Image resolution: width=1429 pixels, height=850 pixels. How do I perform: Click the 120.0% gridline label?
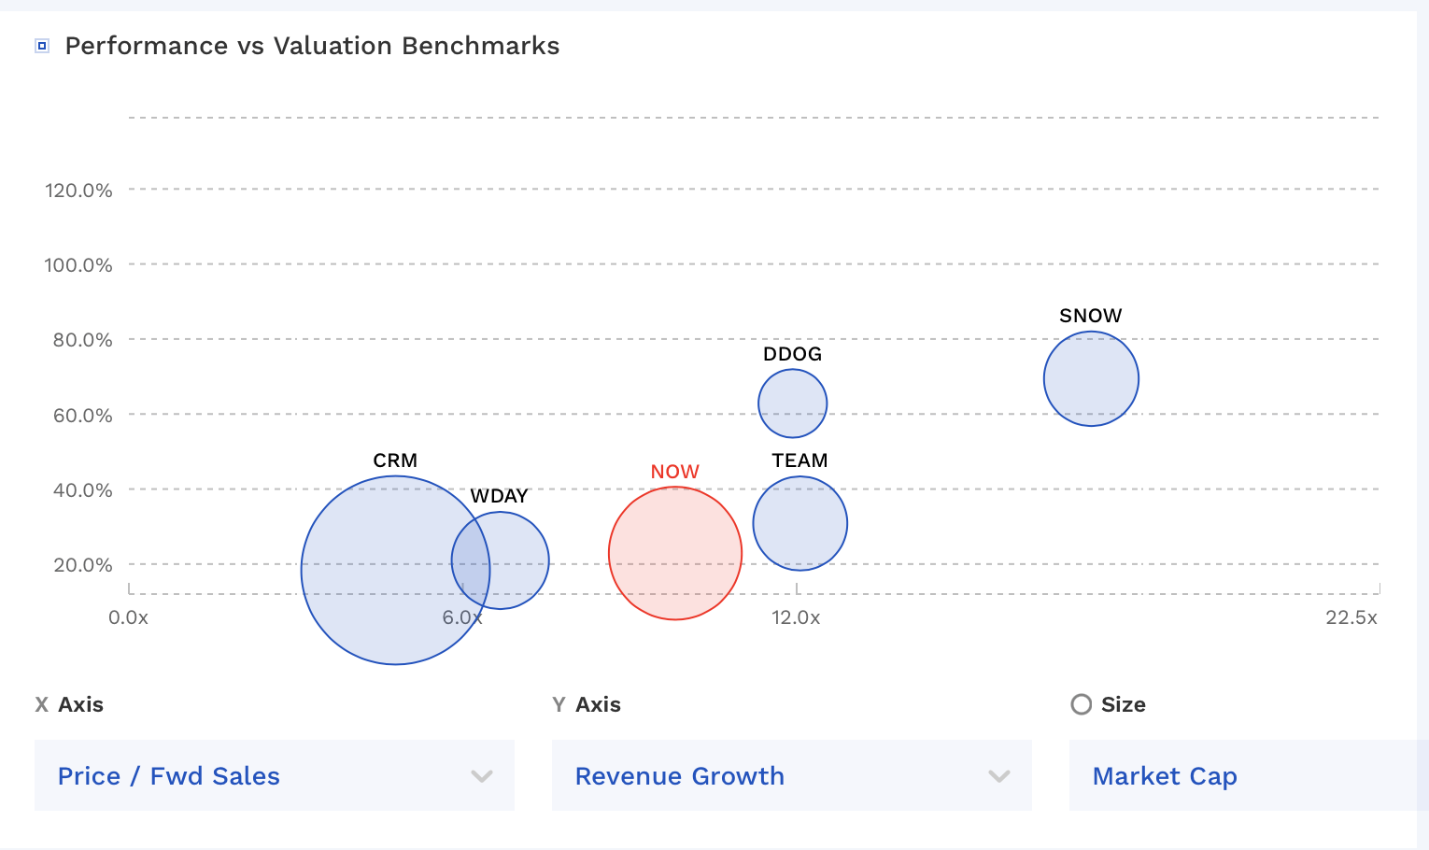(x=78, y=190)
